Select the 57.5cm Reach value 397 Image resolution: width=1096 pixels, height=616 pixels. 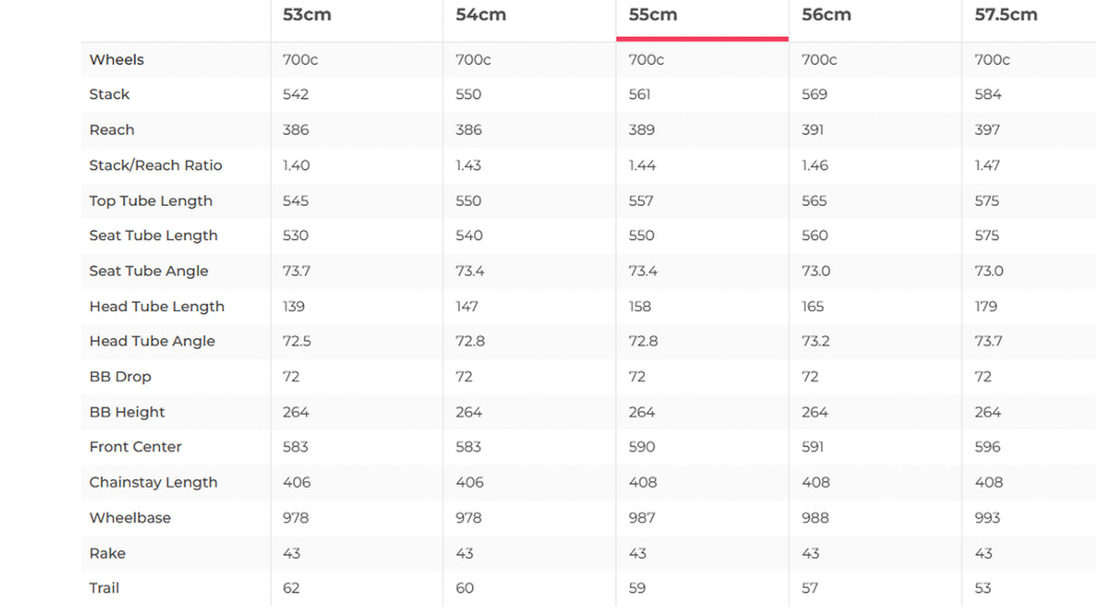click(988, 130)
